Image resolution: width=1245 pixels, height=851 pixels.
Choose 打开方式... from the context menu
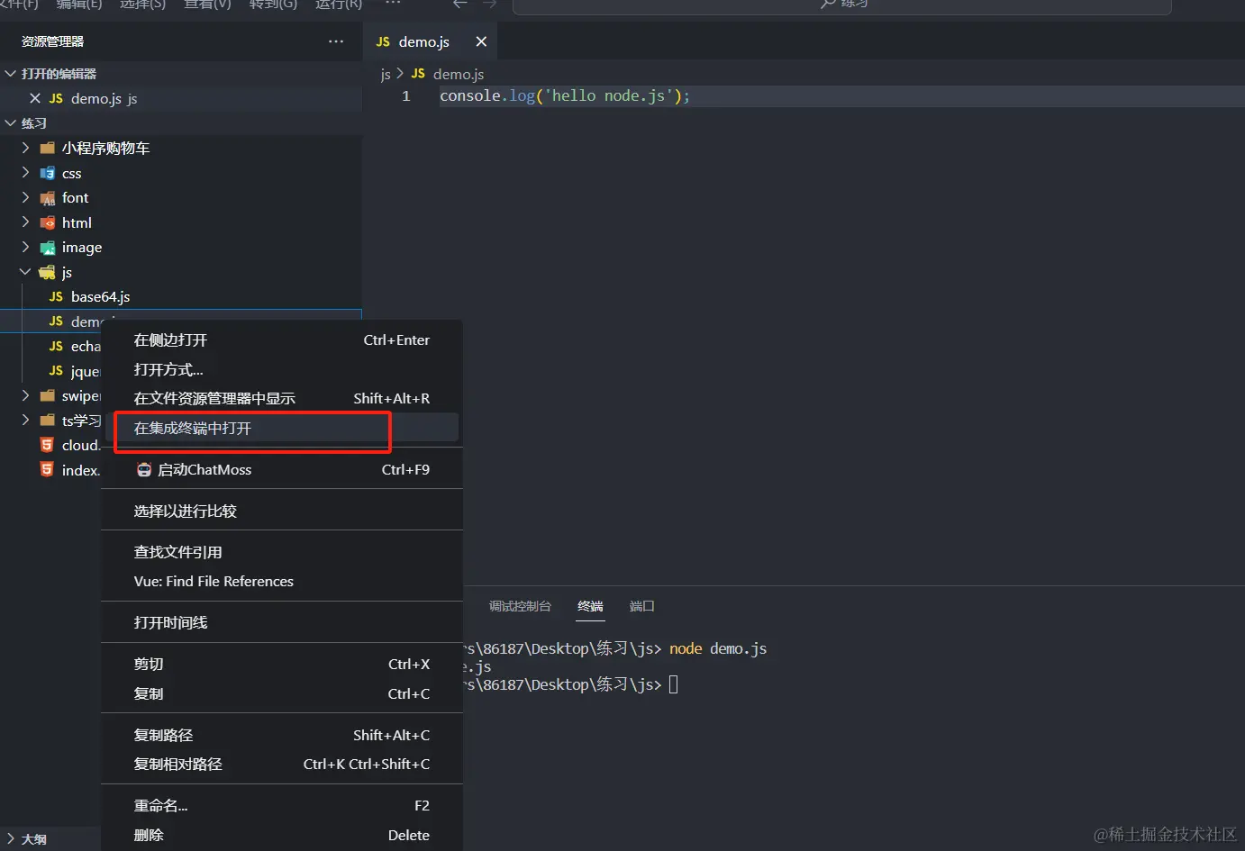282,369
